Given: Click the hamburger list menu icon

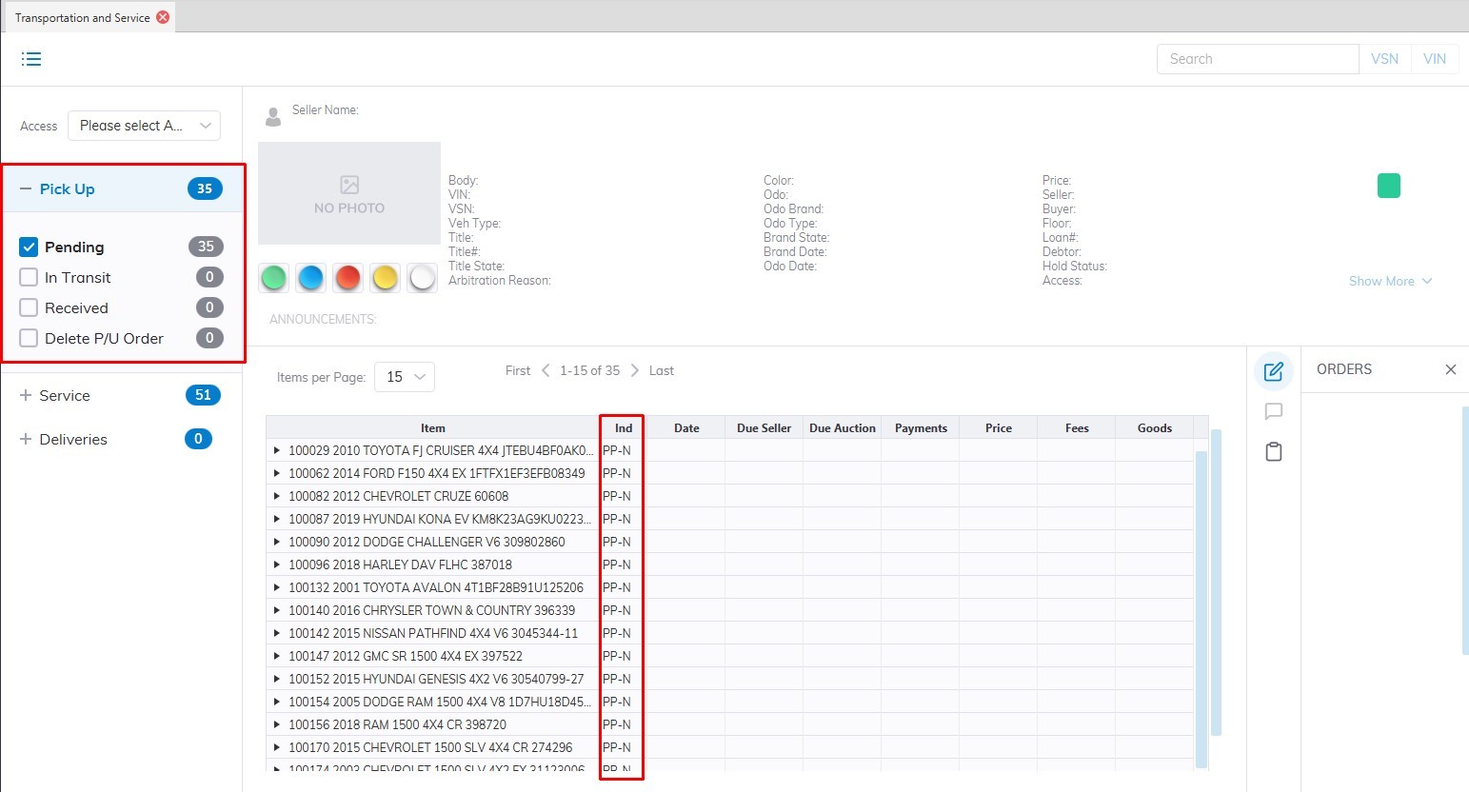Looking at the screenshot, I should pos(31,59).
